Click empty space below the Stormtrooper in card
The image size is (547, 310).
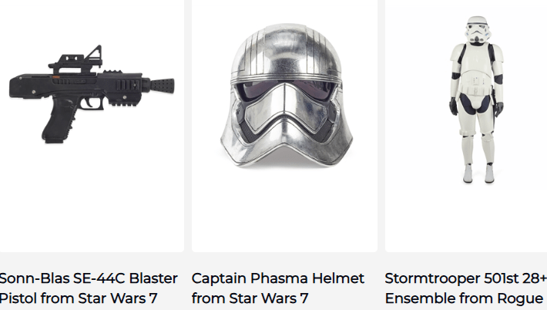[x=466, y=220]
